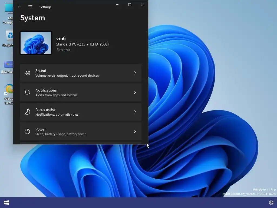Open Focus assist settings row

tap(81, 112)
